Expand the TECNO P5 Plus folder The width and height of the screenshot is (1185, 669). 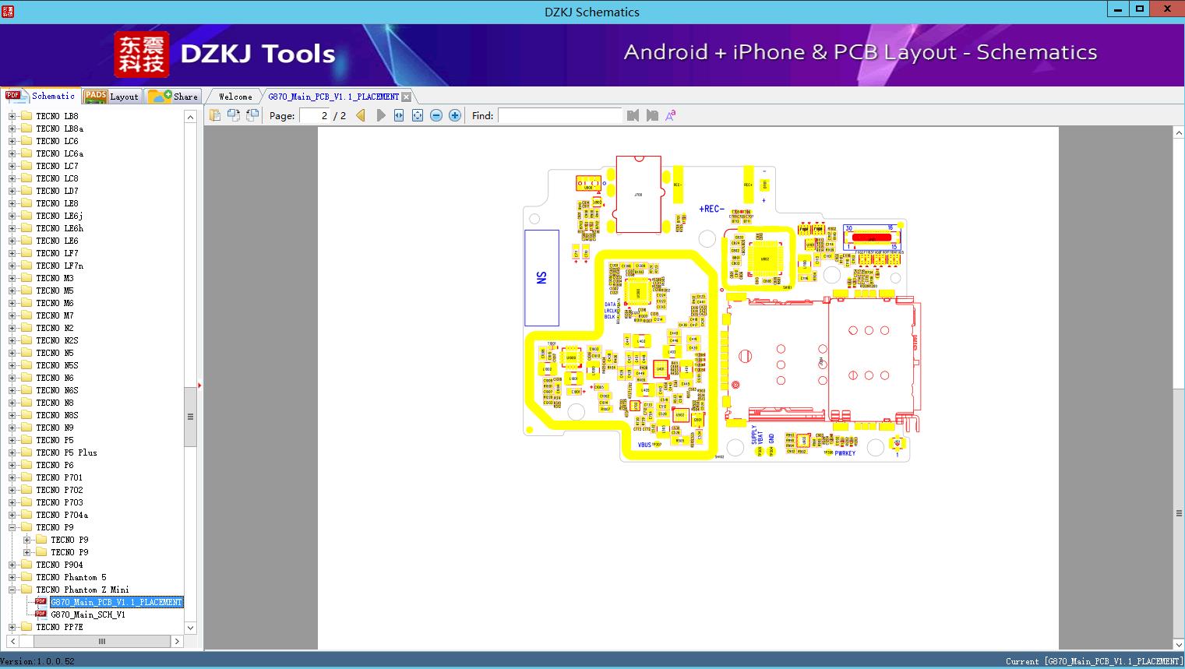[x=12, y=452]
